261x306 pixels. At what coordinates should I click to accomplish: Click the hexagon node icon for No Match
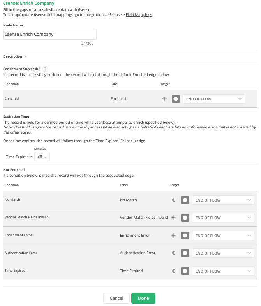pos(185,200)
